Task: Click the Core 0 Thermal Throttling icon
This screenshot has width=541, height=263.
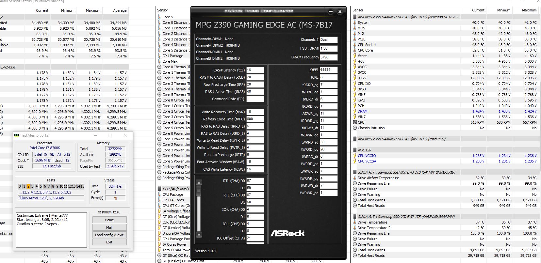Action: click(159, 67)
